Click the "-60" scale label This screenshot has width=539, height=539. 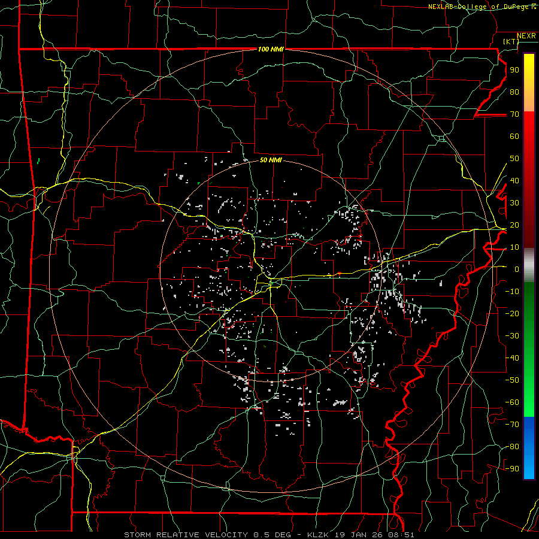(x=512, y=402)
